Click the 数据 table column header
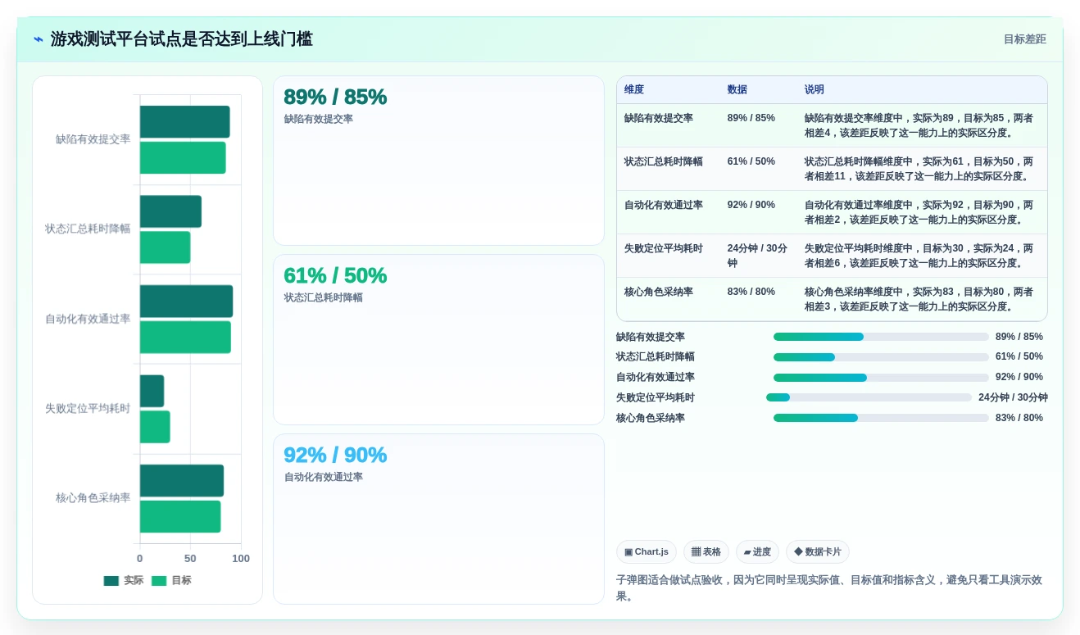The height and width of the screenshot is (635, 1080). (x=737, y=90)
